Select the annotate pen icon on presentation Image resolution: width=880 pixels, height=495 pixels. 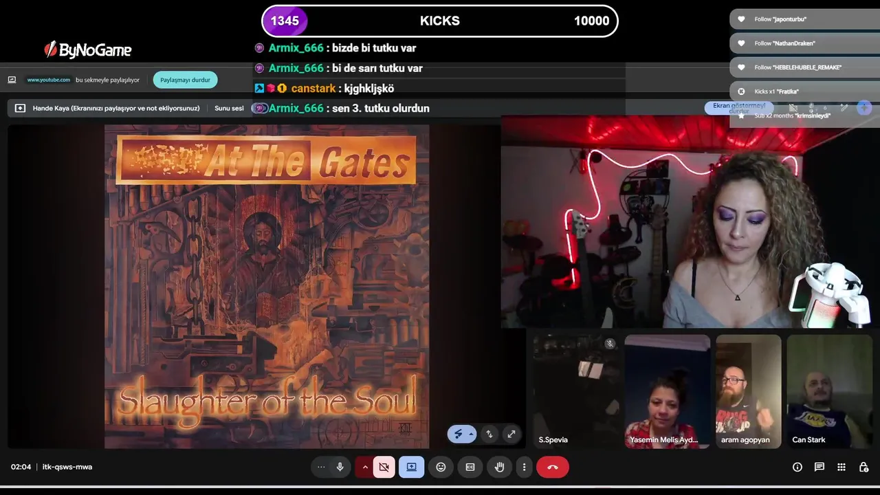459,434
